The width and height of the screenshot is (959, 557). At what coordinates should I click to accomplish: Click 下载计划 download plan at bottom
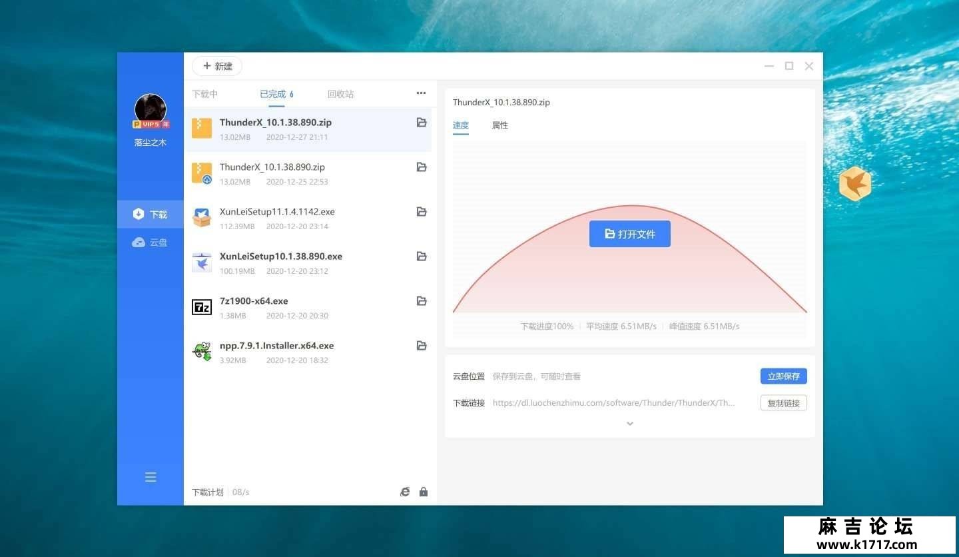[208, 492]
